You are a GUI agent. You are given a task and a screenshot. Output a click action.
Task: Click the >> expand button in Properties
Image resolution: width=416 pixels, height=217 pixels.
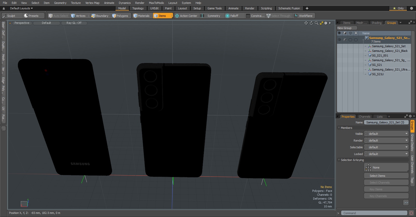click(x=406, y=203)
